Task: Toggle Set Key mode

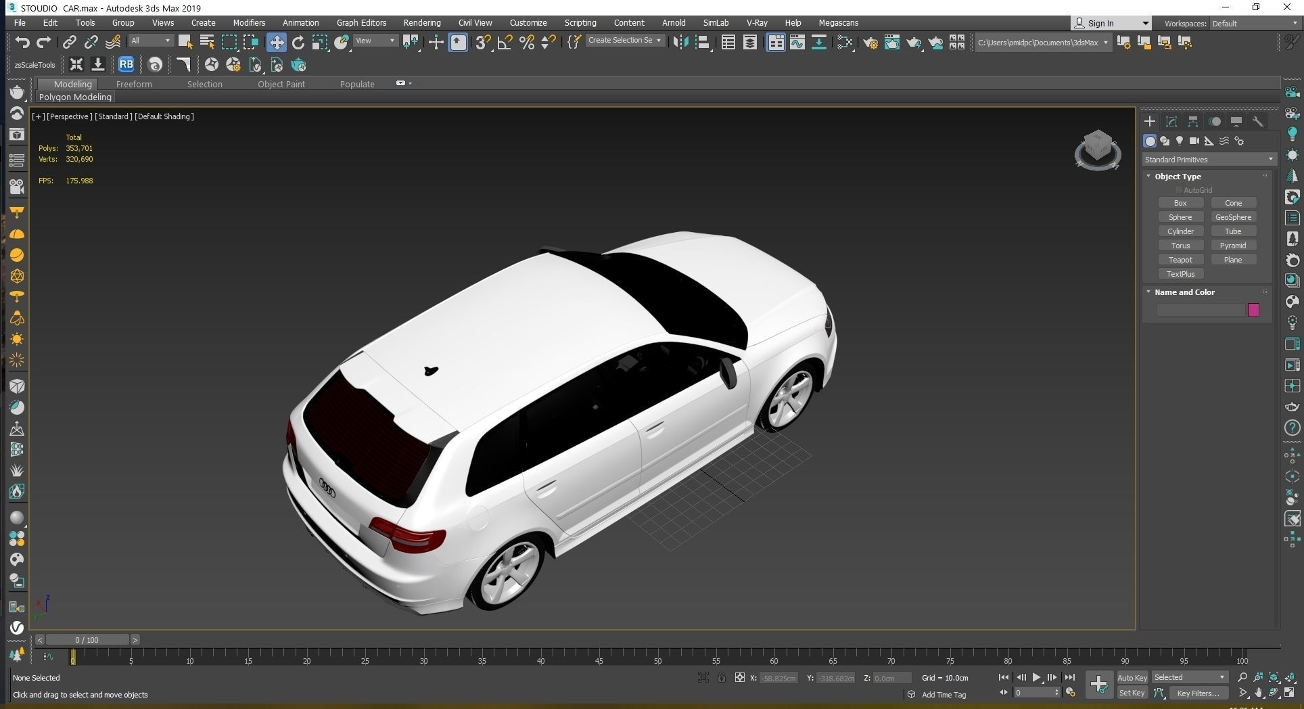Action: point(1132,693)
